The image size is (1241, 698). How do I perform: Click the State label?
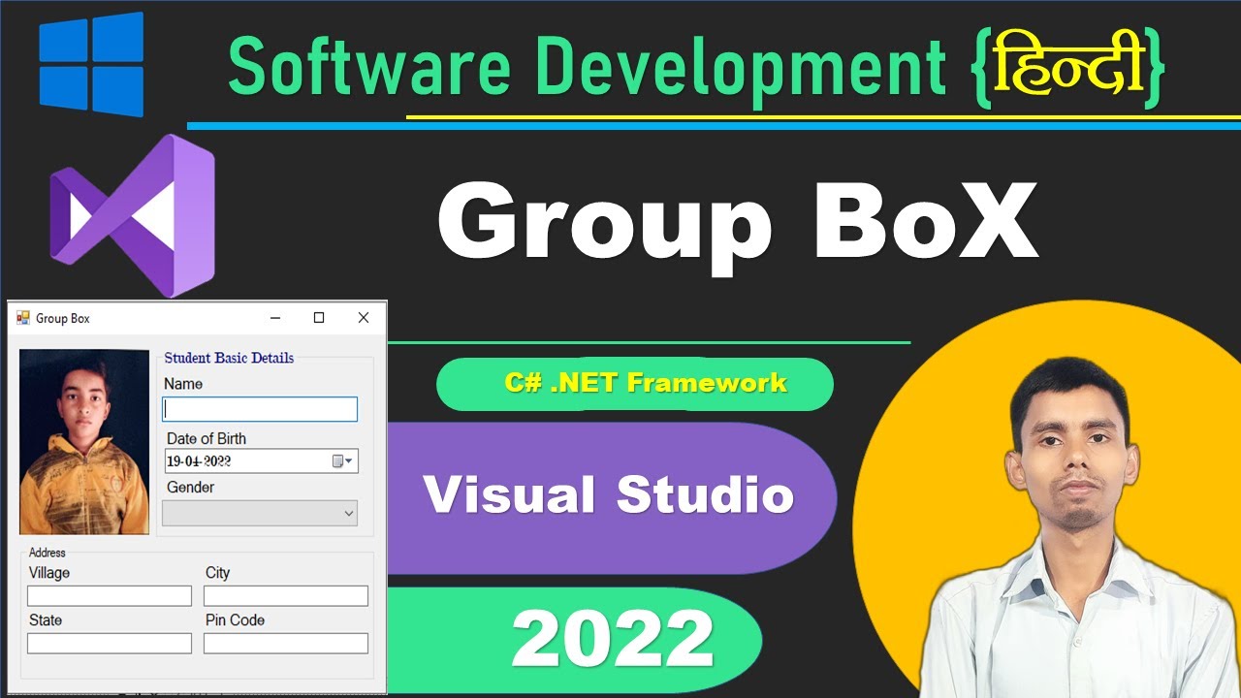(46, 620)
